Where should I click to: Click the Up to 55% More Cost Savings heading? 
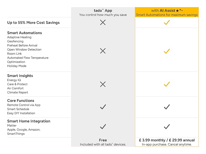33,23
